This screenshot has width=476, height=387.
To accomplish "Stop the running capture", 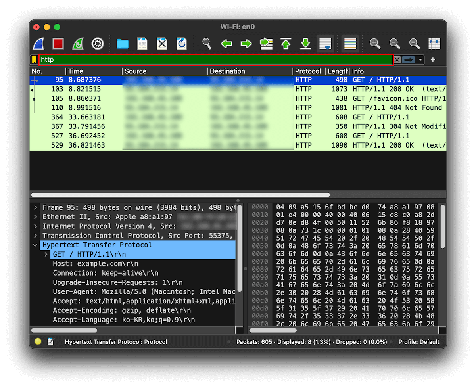I will point(58,44).
